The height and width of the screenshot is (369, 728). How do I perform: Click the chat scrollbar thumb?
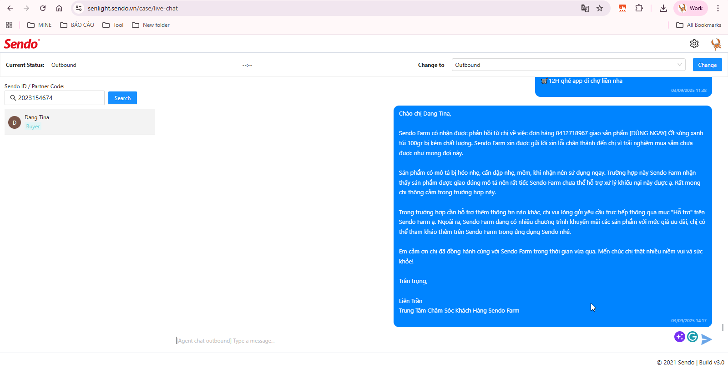[723, 328]
